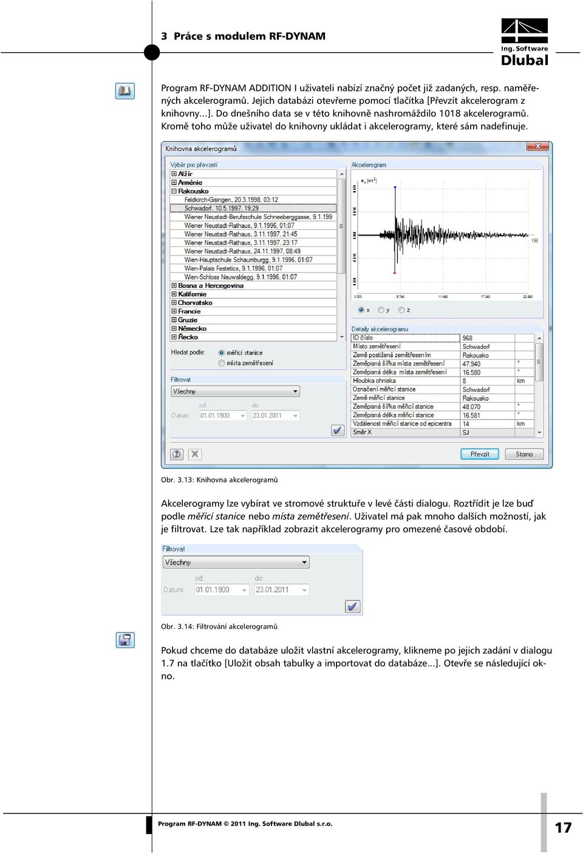Click the Převzít button
This screenshot has height=854, width=583.
coord(480,454)
